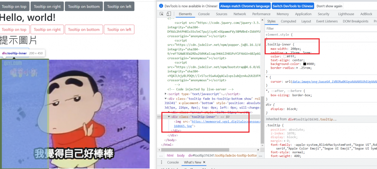The image size is (377, 169).
Task: Expand the border-radius shorthand triangle
Action: 297,68
